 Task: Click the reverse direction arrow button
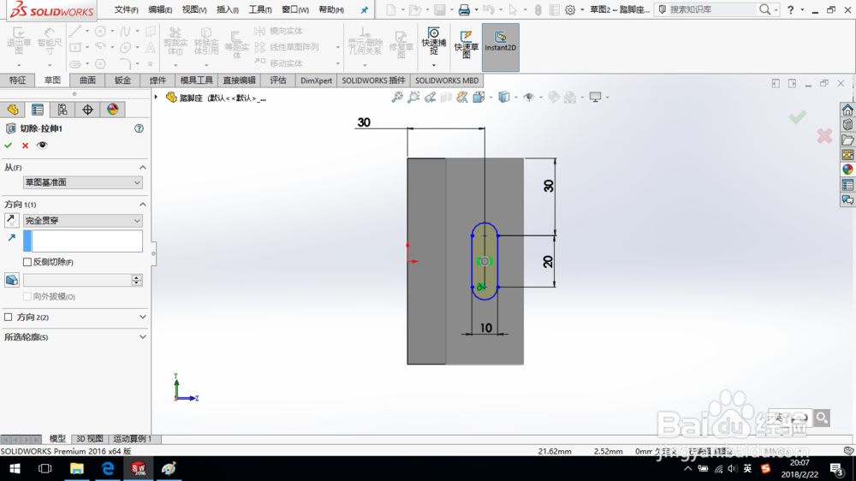pyautogui.click(x=11, y=220)
